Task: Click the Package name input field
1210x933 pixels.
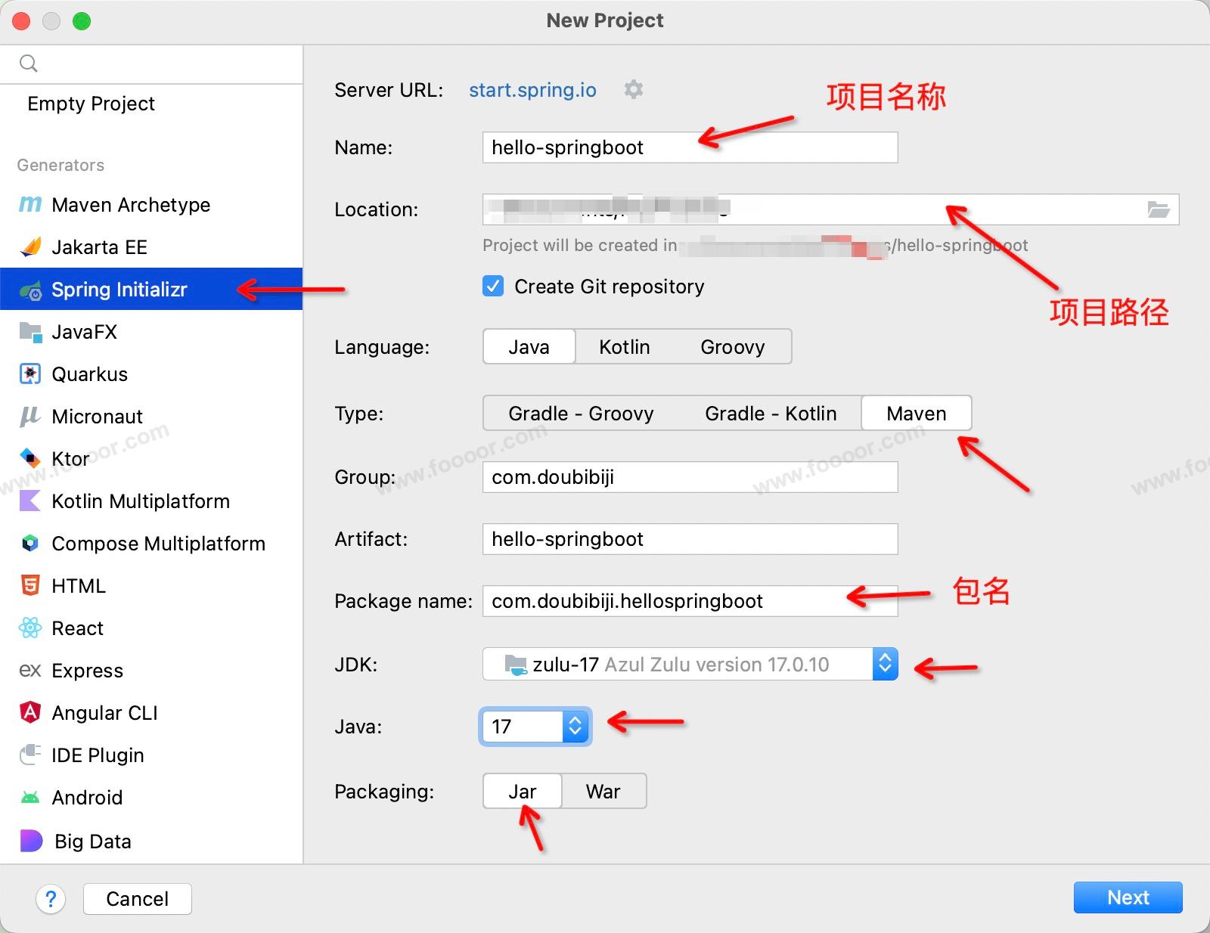Action: tap(665, 601)
